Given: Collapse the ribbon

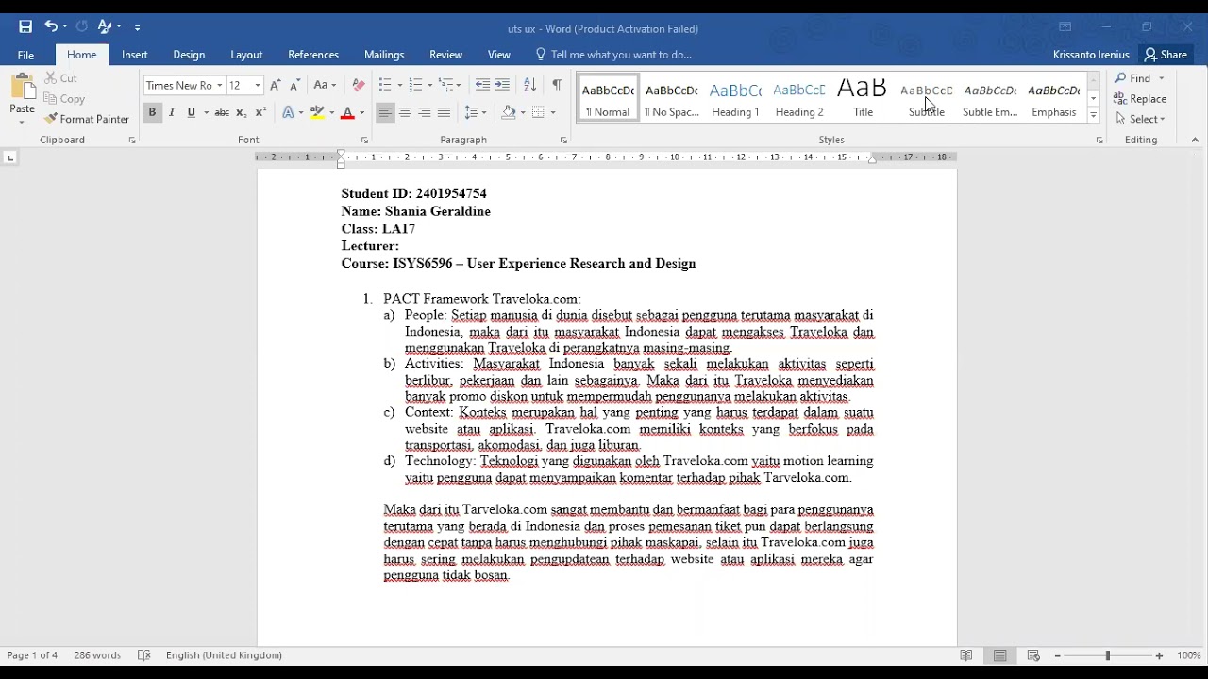Looking at the screenshot, I should pos(1195,140).
